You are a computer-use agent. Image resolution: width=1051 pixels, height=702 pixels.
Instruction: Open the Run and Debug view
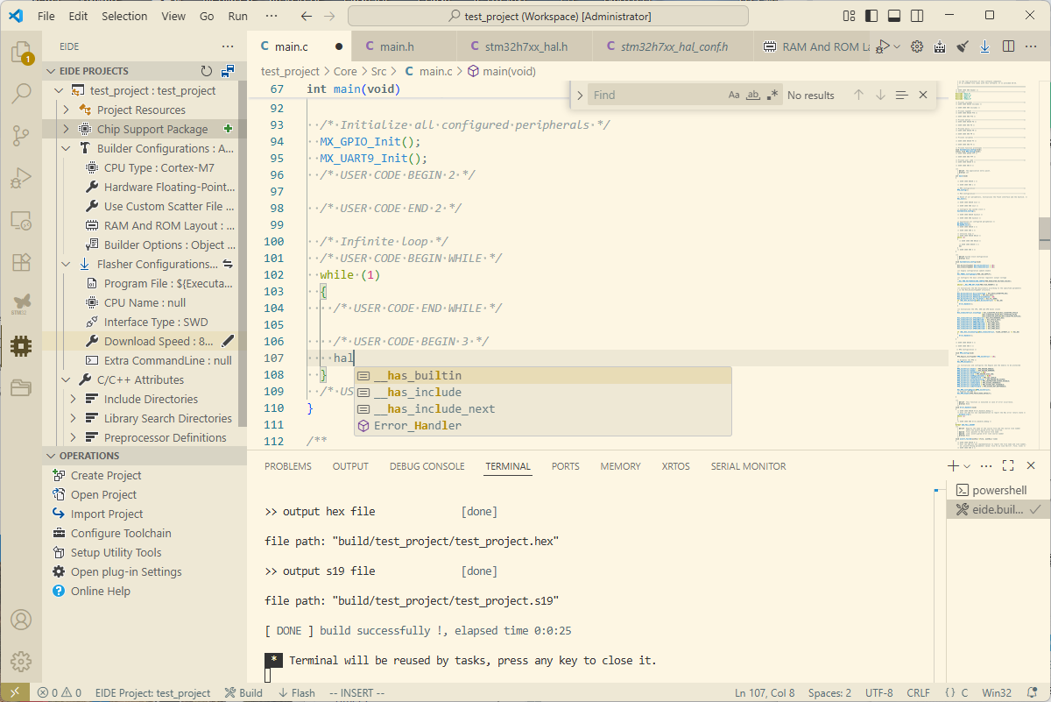point(21,179)
